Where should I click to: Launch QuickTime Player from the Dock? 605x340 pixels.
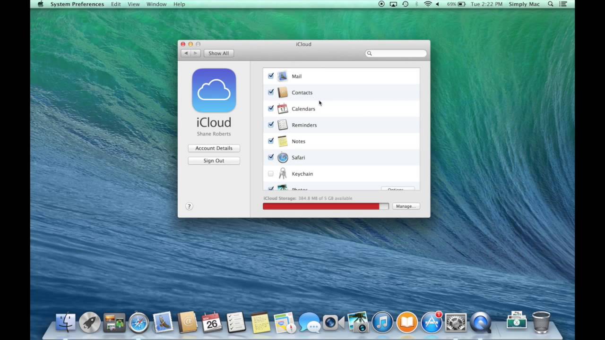(481, 323)
